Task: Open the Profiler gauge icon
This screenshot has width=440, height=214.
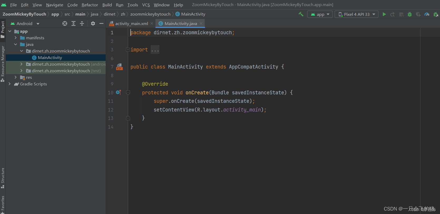Action: pyautogui.click(x=427, y=14)
